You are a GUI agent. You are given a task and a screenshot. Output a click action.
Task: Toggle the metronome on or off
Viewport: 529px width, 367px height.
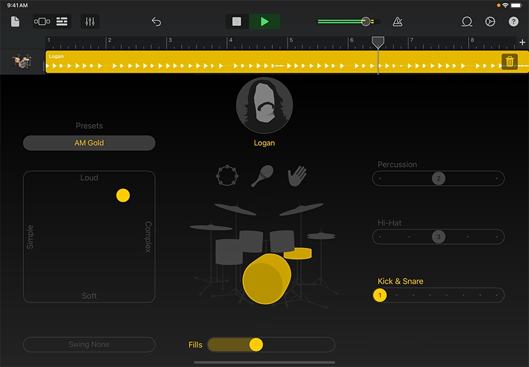[x=397, y=21]
